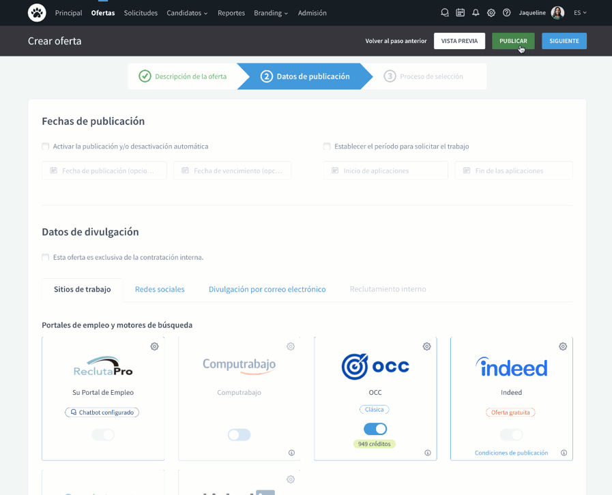Expand the Branding dropdown menu

point(271,13)
